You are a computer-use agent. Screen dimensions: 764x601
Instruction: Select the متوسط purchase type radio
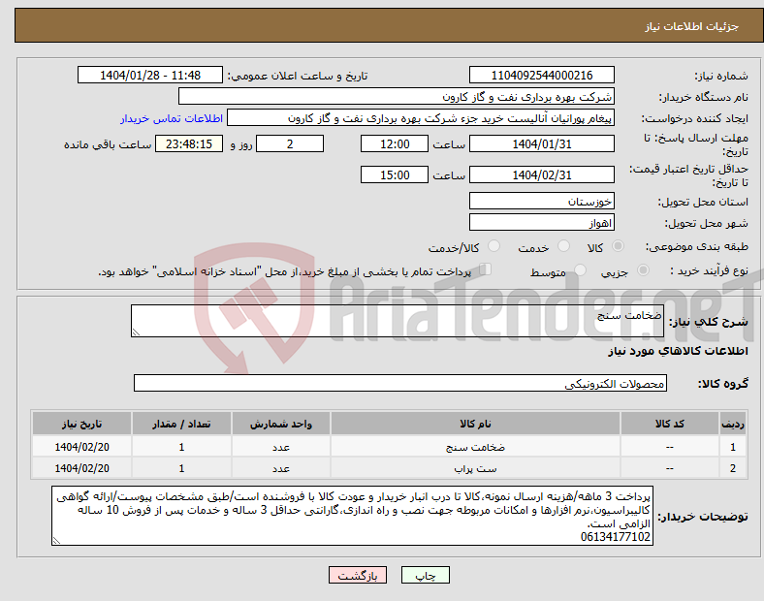[580, 269]
